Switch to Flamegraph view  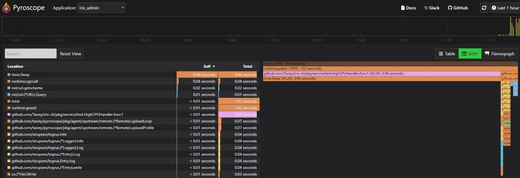click(x=500, y=54)
